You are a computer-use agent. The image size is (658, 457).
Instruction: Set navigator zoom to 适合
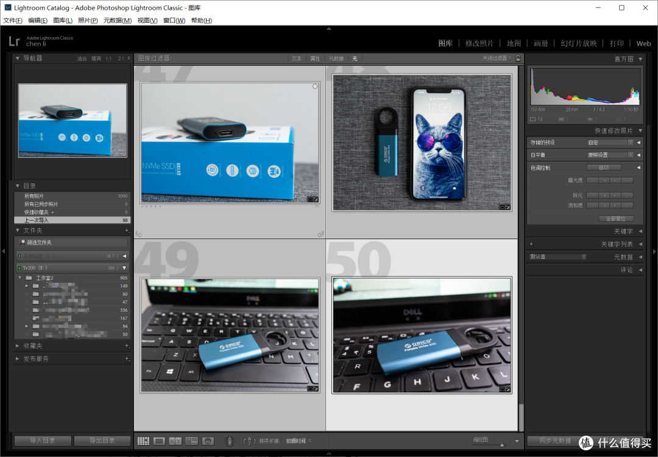(x=82, y=58)
